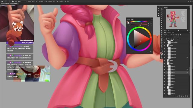Click the add layer mask icon
Image resolution: width=193 pixels, height=108 pixels.
(x=179, y=96)
